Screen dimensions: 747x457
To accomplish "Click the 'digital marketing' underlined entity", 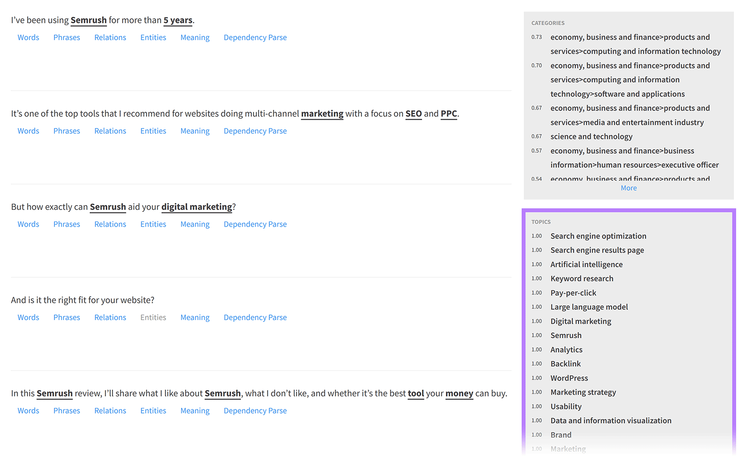I will point(197,207).
